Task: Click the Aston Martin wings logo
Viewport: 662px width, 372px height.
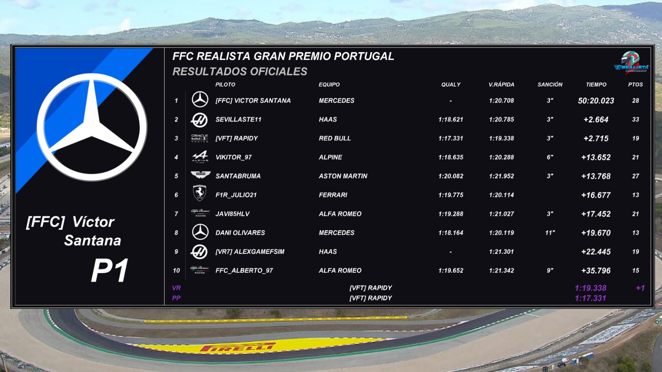Action: [x=200, y=175]
